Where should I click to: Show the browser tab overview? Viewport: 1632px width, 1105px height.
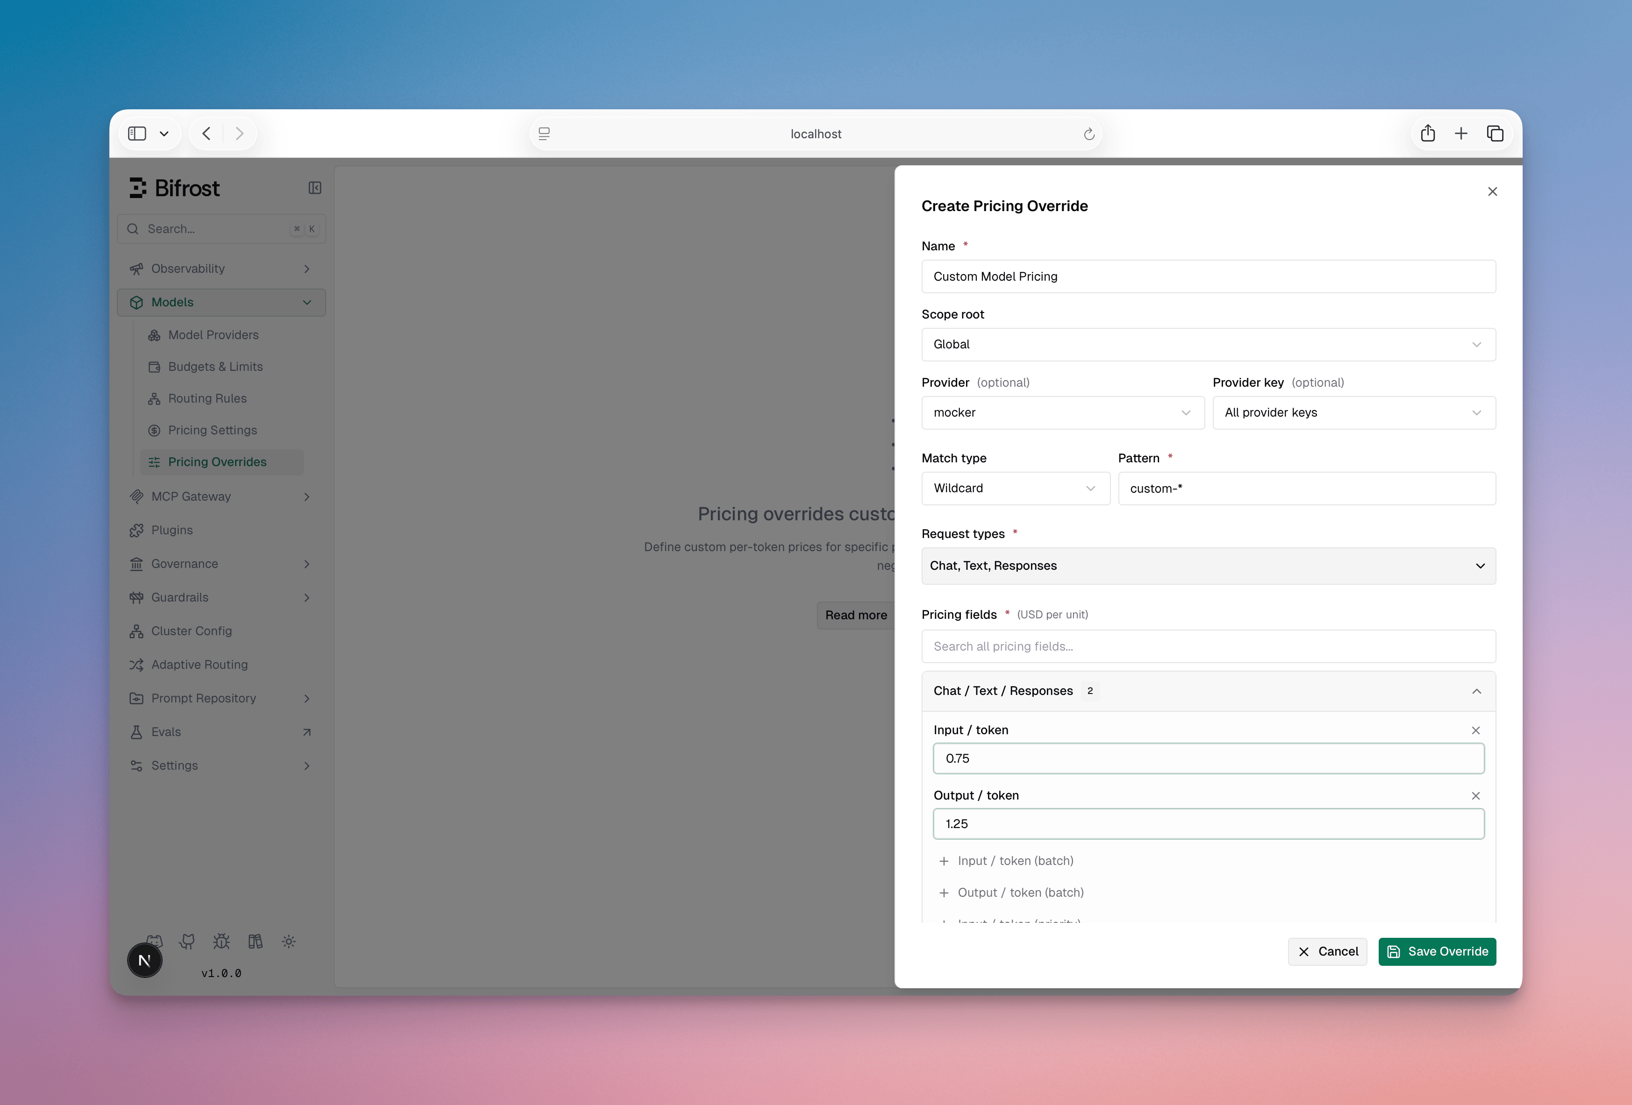pyautogui.click(x=1495, y=133)
